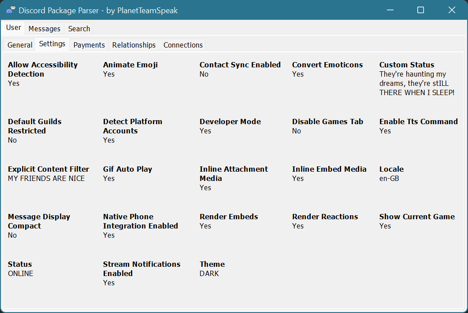Screen dimensions: 468x313
Task: Open the Messages tab
Action: coord(44,29)
